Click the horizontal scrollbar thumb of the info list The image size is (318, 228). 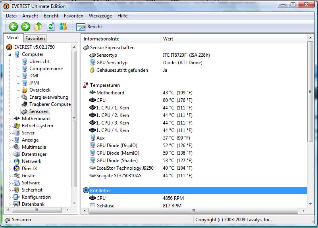[x=193, y=211]
